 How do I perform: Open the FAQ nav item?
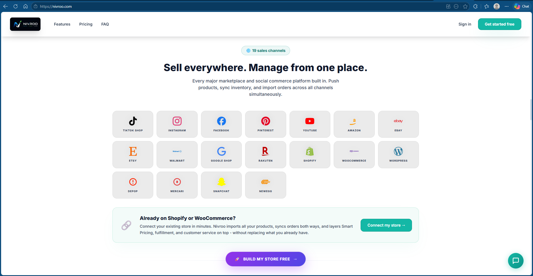pos(105,24)
